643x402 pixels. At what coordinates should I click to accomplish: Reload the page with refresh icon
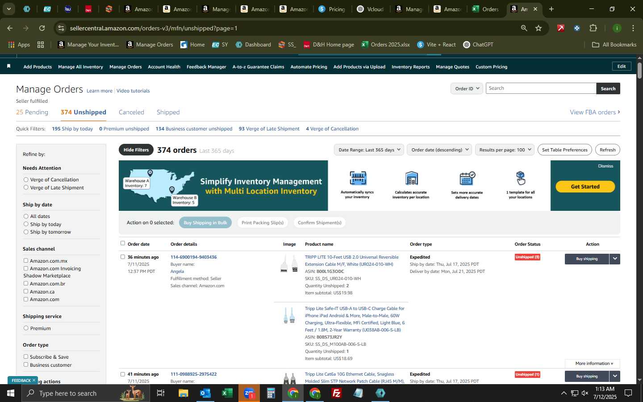click(x=42, y=28)
